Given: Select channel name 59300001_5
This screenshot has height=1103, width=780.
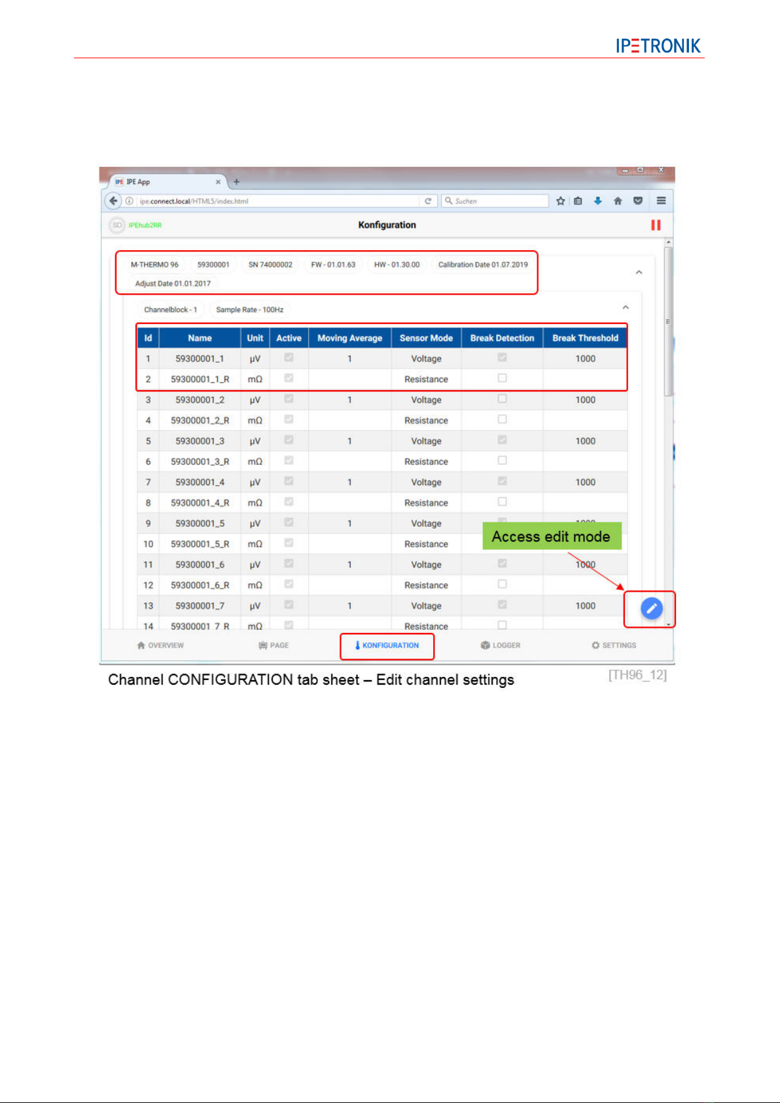Looking at the screenshot, I should coord(200,524).
